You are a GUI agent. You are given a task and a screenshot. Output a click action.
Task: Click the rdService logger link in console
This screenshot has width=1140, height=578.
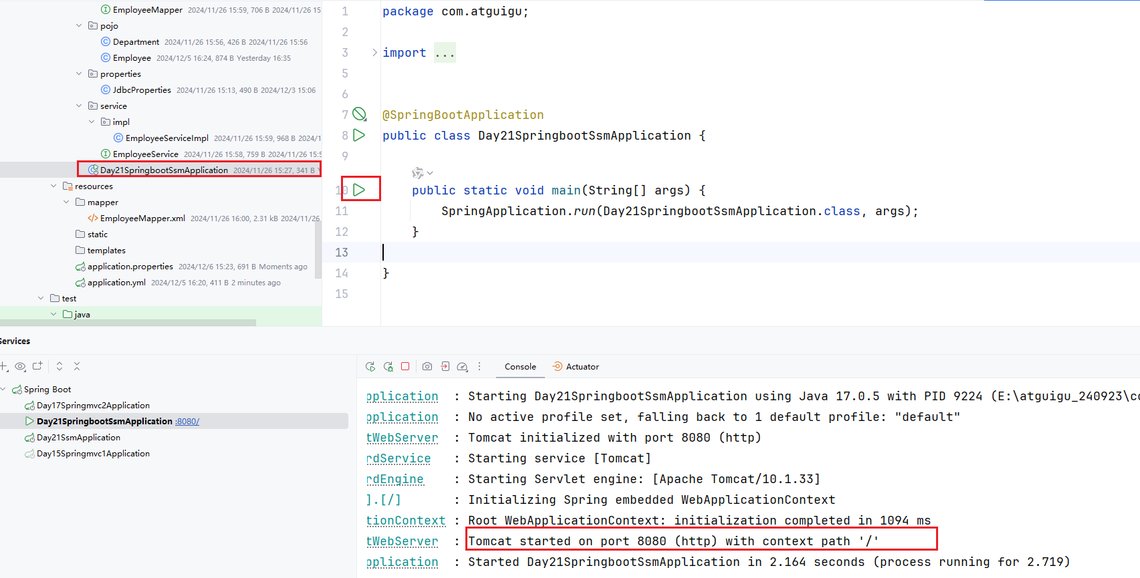click(398, 458)
